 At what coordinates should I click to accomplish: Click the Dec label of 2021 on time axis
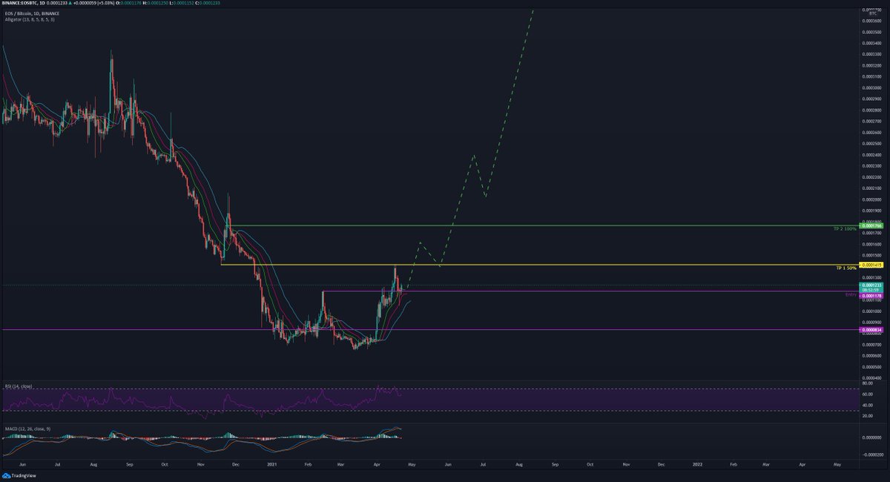[661, 463]
